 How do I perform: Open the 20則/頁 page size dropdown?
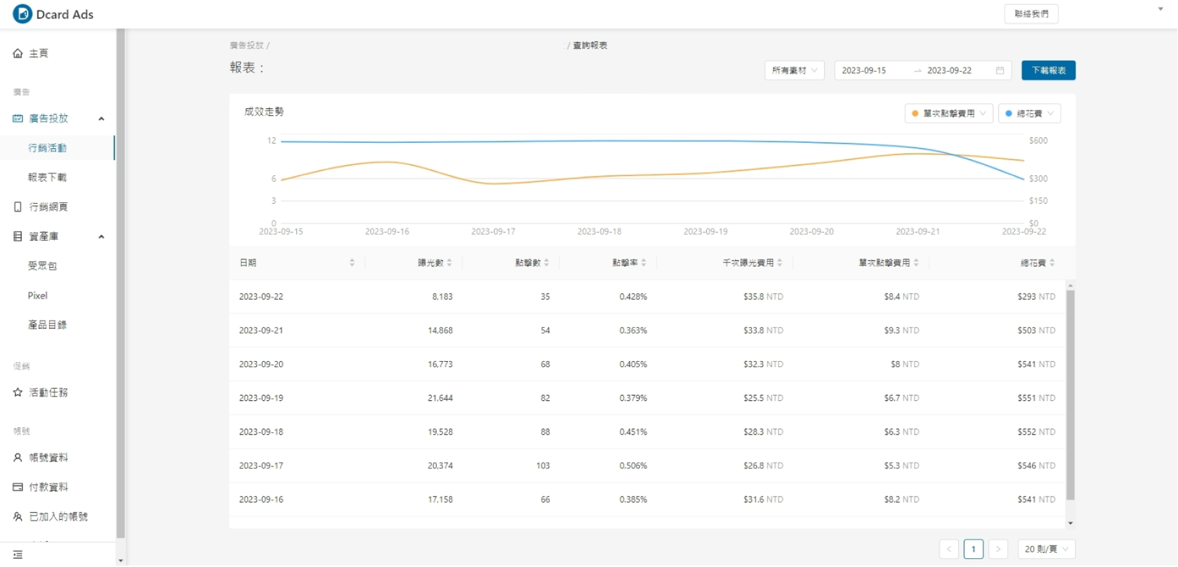point(1045,549)
